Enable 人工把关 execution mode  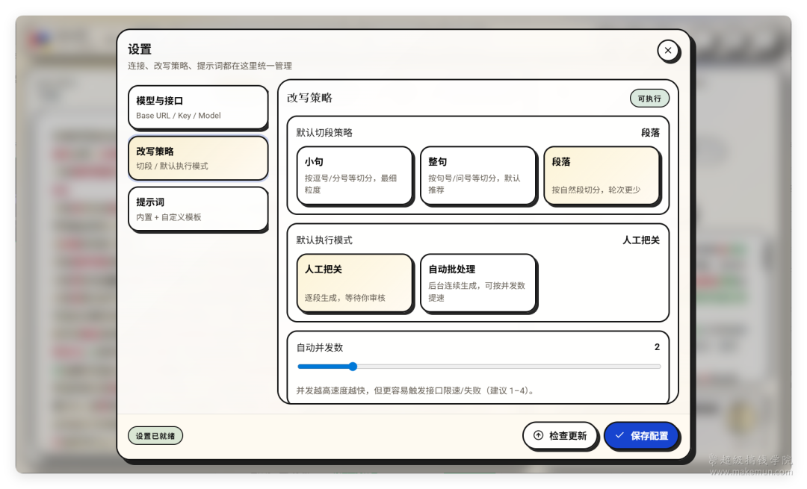(354, 282)
